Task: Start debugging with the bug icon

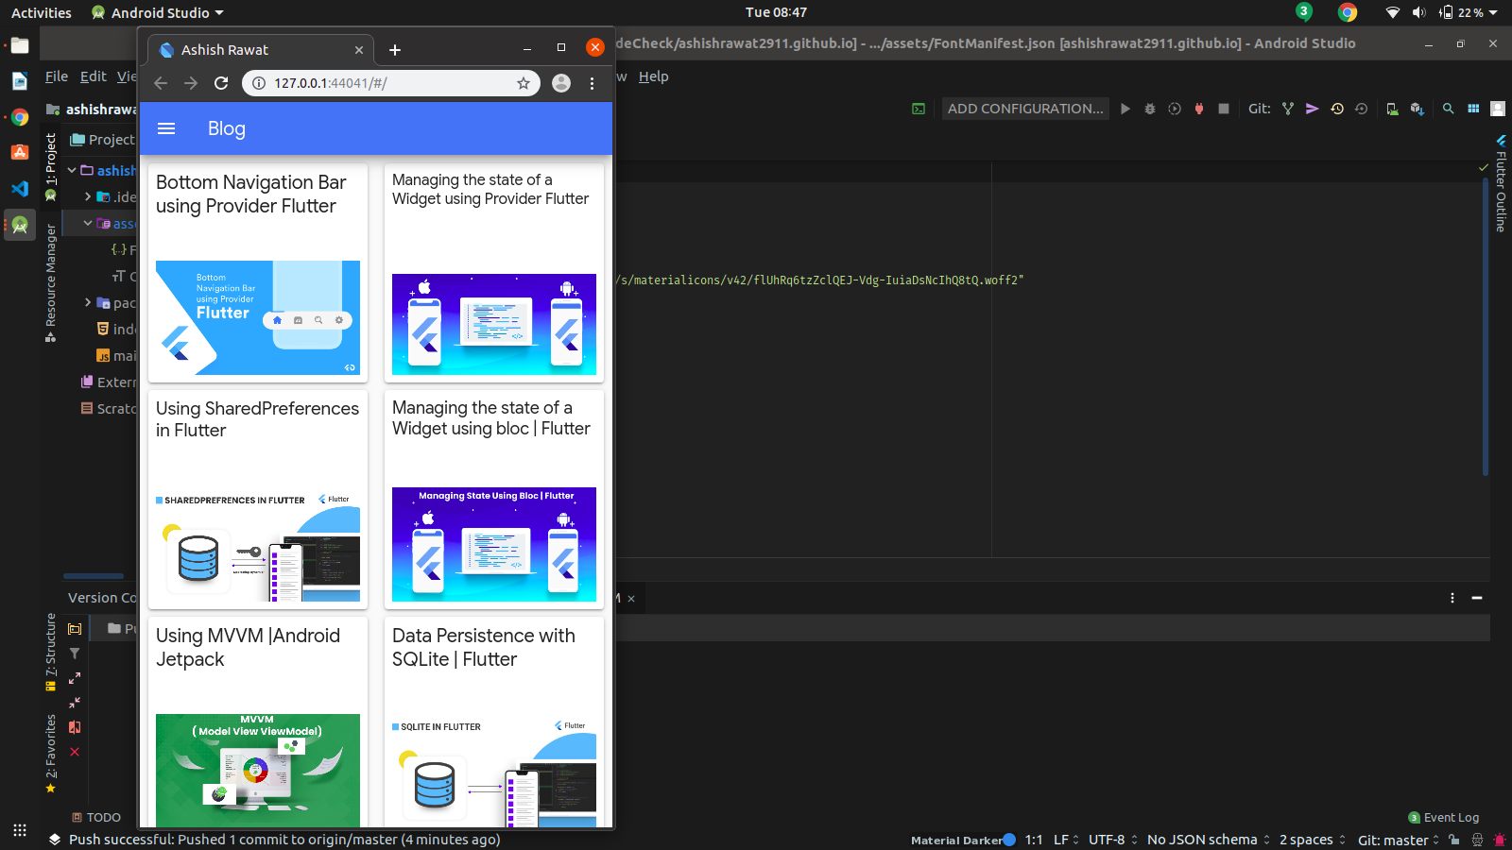Action: 1150,109
